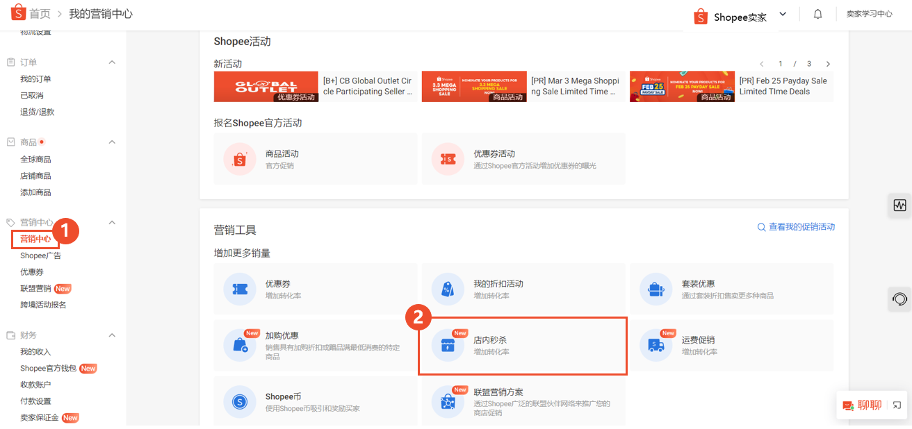Open the 聊聊 chat button
Viewport: 912px width, 429px height.
coord(862,405)
